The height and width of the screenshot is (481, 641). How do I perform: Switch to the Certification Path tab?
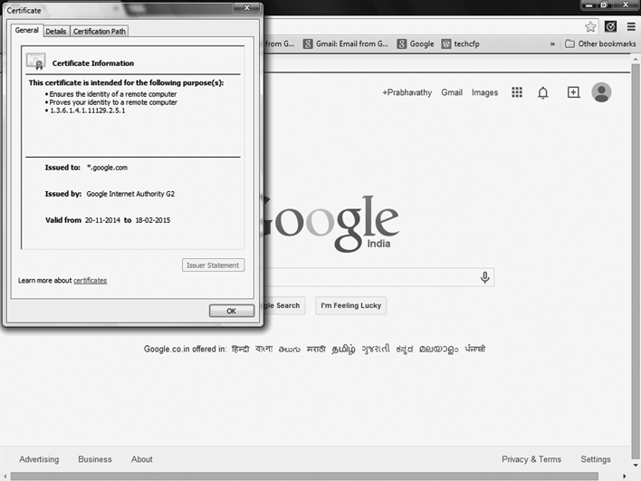pos(100,32)
